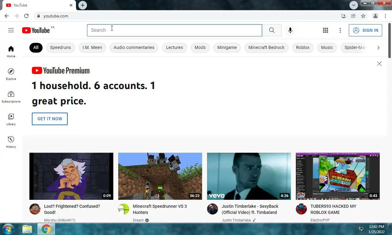The height and width of the screenshot is (235, 392).
Task: Open Explore in the sidebar
Action: coord(11,74)
